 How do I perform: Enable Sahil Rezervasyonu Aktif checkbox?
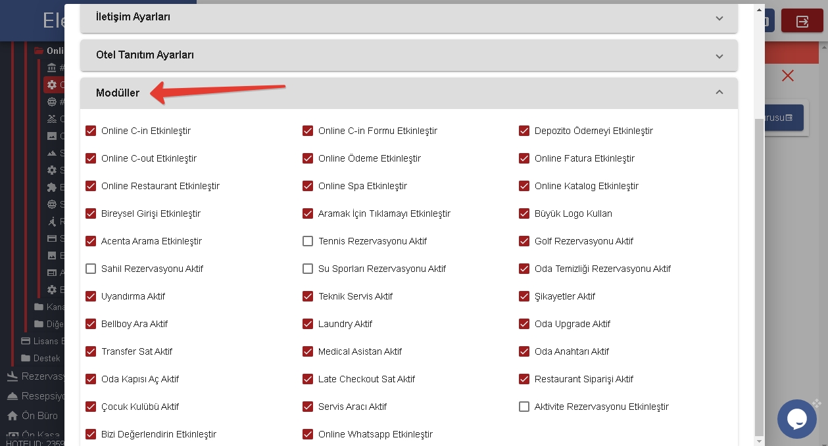click(x=91, y=269)
